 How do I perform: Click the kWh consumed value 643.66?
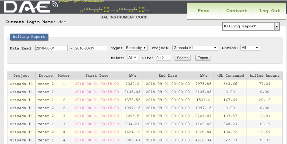click(x=230, y=84)
